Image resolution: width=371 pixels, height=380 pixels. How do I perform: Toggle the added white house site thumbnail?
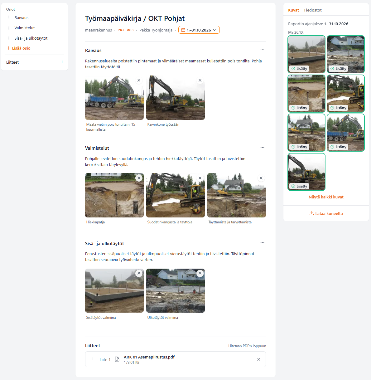[x=346, y=54]
